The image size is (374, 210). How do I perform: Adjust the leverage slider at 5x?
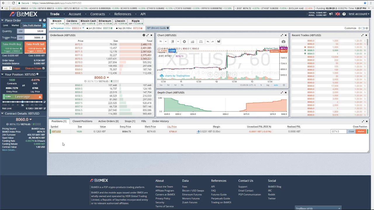[22, 102]
